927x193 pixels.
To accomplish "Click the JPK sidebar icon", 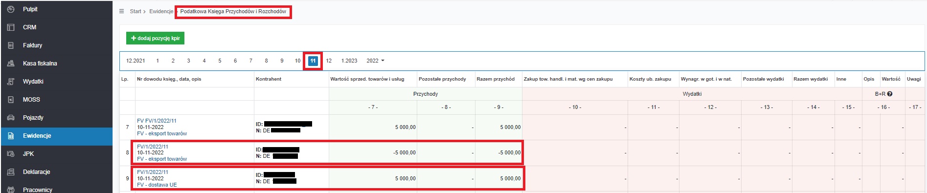I will 11,154.
